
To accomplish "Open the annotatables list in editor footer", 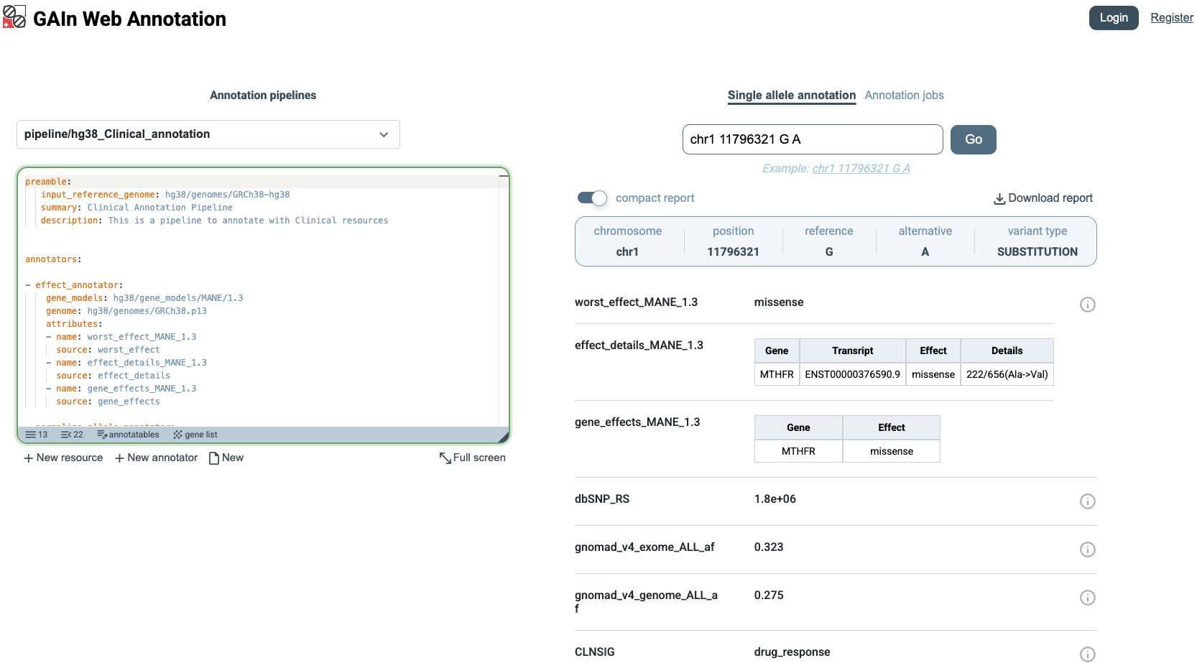I will 129,435.
